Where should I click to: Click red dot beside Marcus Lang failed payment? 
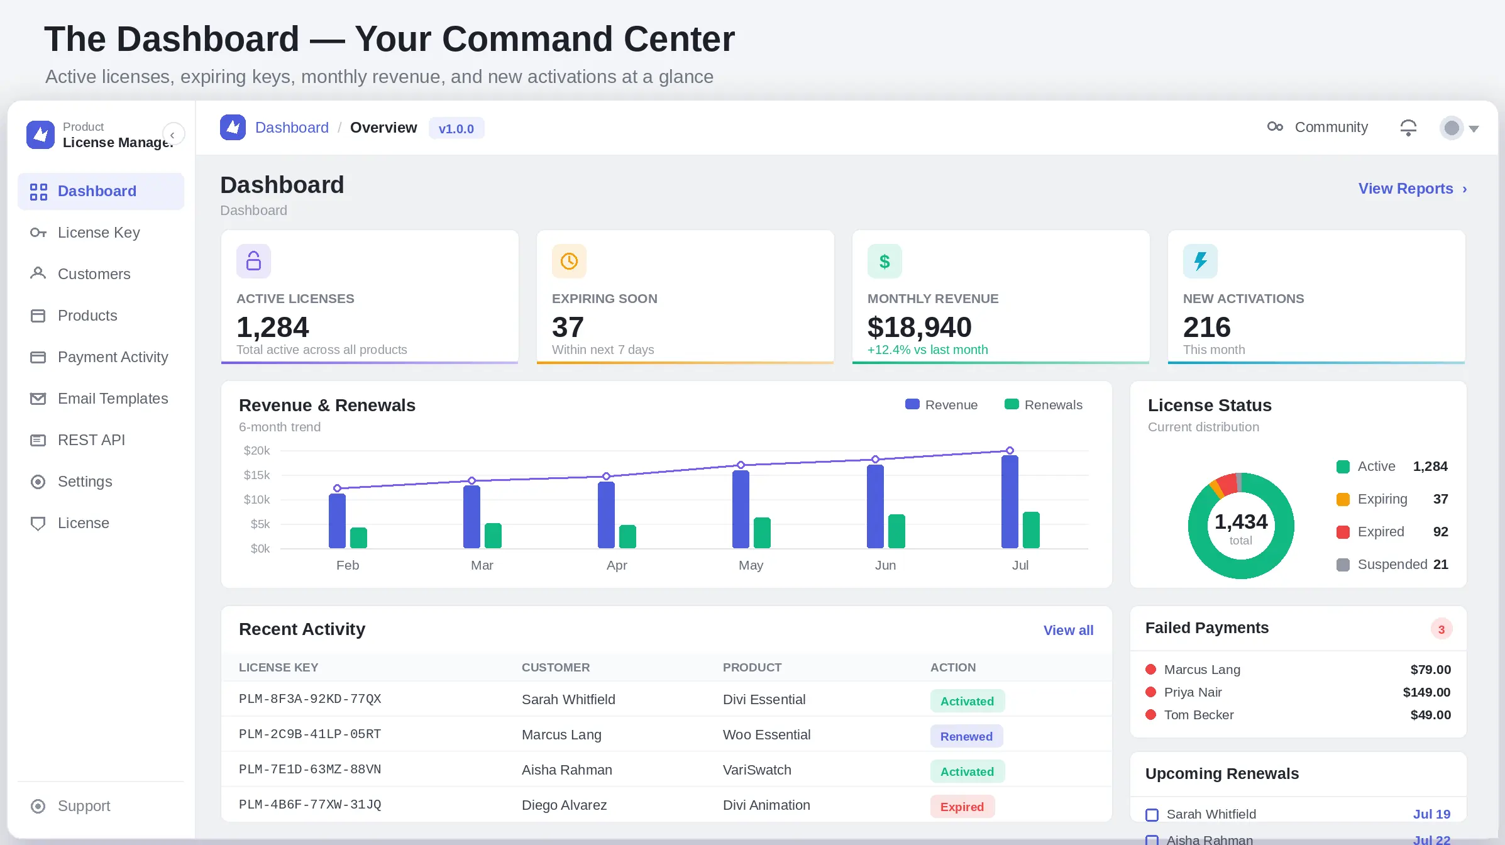click(1151, 669)
